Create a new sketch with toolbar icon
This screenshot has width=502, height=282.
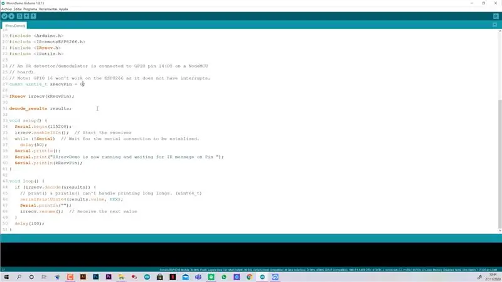coord(19,16)
